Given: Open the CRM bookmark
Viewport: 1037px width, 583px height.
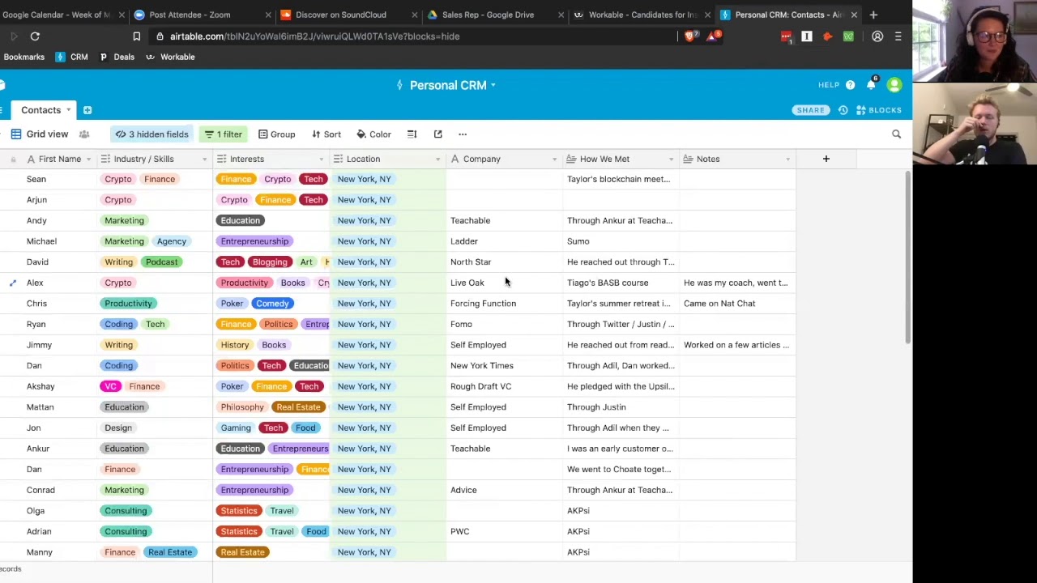Looking at the screenshot, I should pos(71,57).
